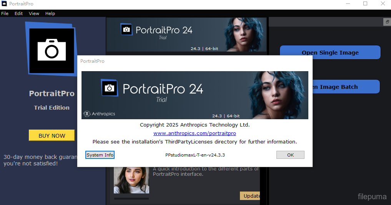Click the camera icon in the background top banner
Viewport: 391px width, 205px height.
point(126,30)
